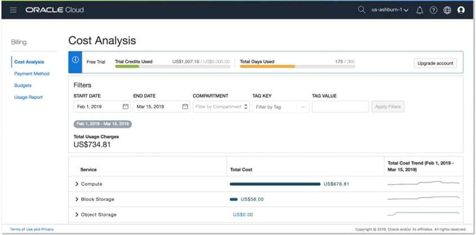Click the US$734.81 total usage charges

(92, 144)
